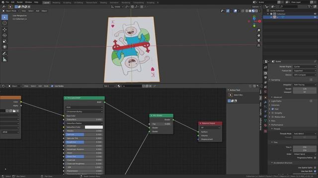Collapse the Performance panel
The image size is (318, 178).
tap(277, 125)
